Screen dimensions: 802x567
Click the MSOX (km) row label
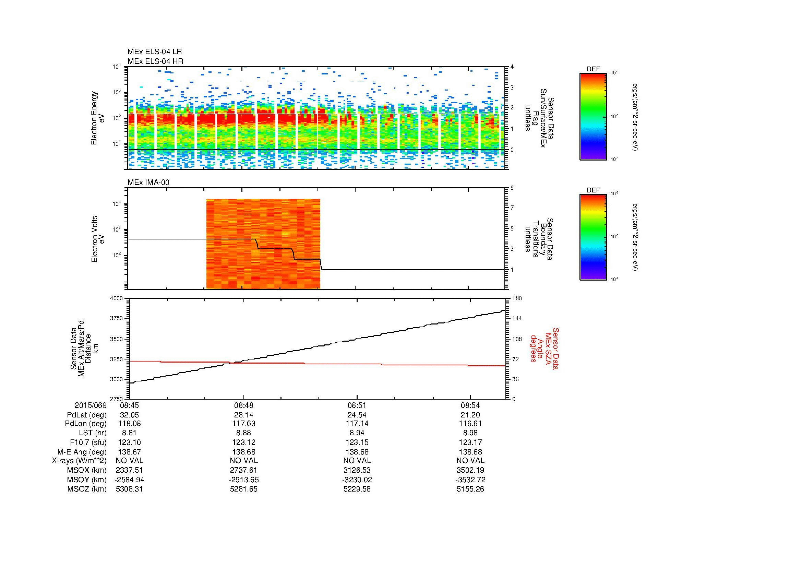tap(87, 471)
